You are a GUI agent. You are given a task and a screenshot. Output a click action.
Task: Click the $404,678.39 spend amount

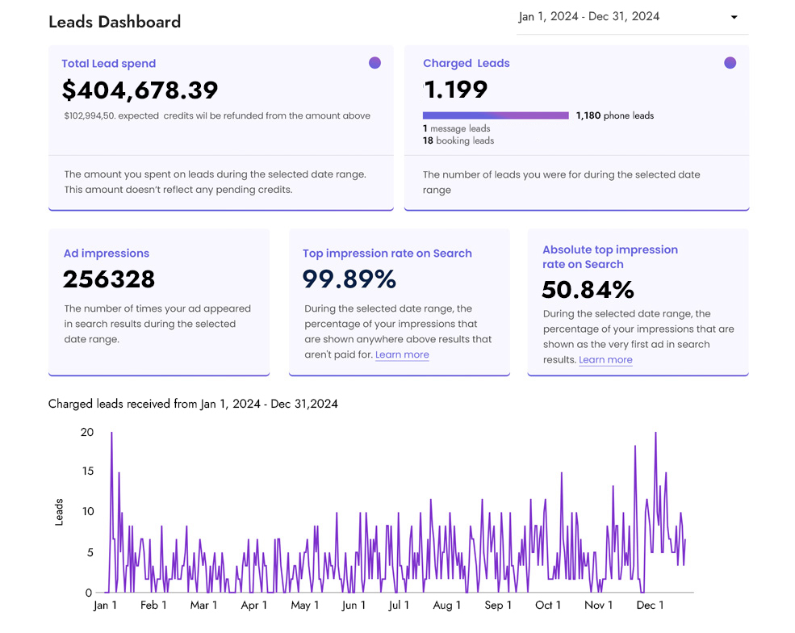140,90
